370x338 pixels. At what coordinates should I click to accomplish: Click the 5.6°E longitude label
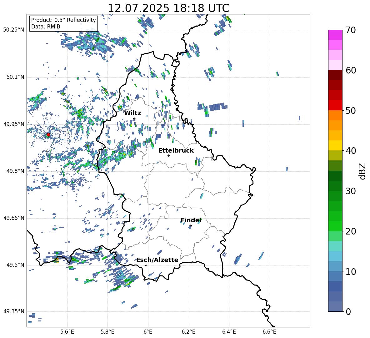pos(67,332)
